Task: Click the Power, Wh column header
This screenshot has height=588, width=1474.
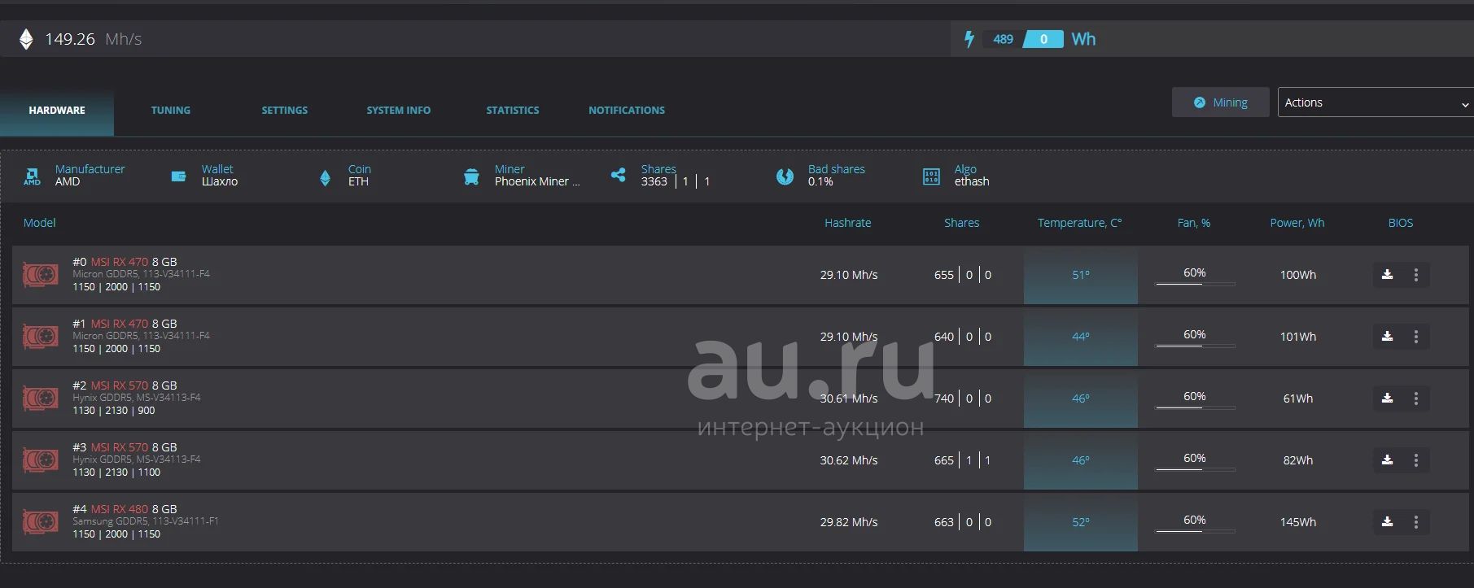Action: pyautogui.click(x=1297, y=223)
